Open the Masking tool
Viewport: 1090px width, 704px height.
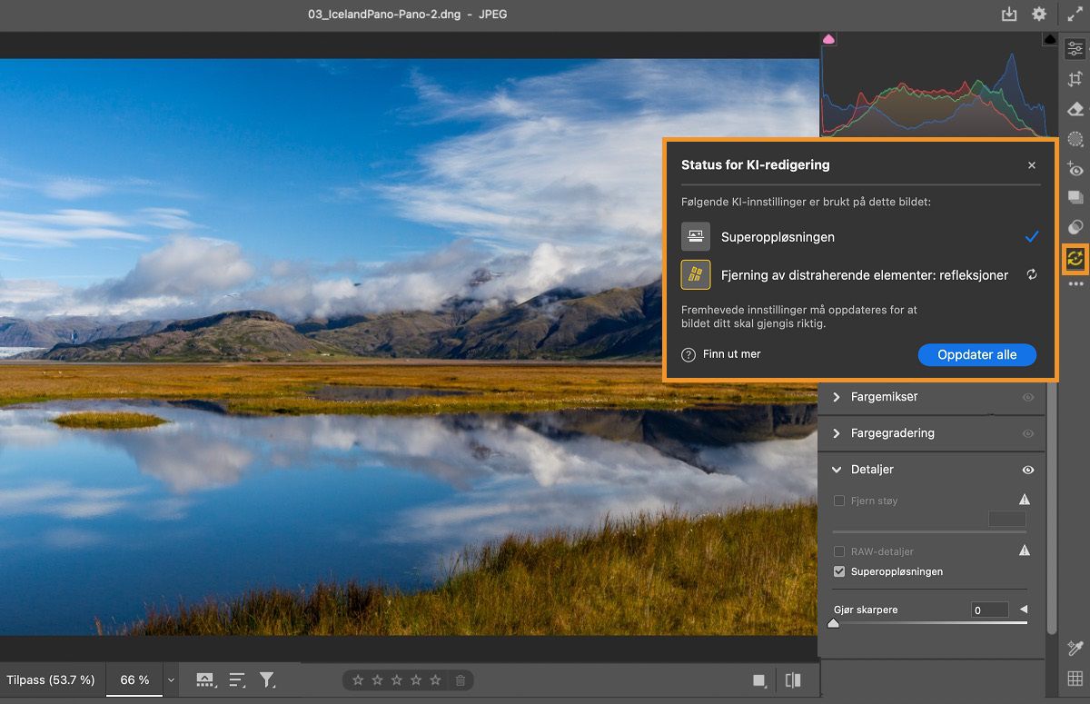click(1075, 139)
